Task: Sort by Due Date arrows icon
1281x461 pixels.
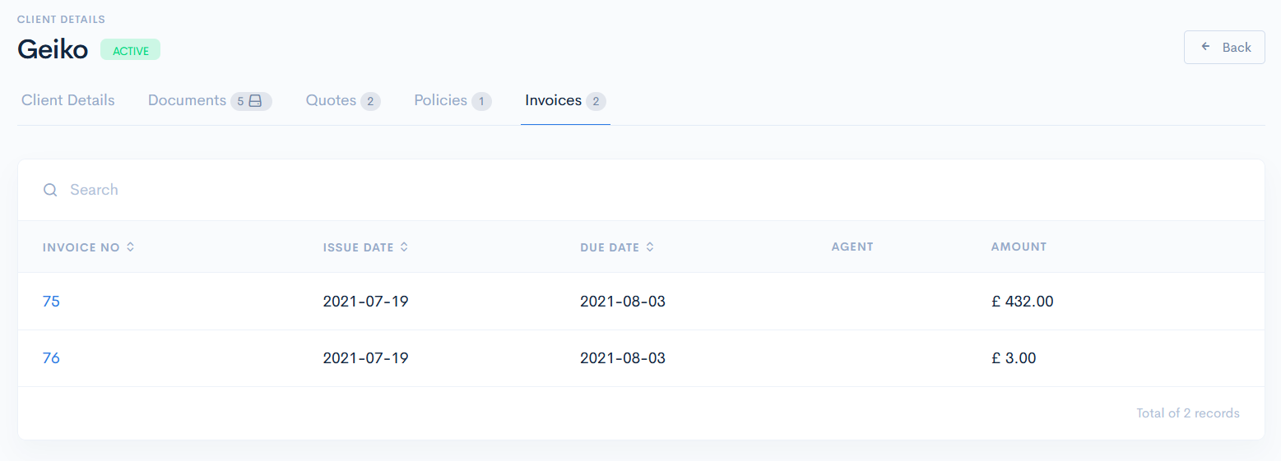Action: 650,247
